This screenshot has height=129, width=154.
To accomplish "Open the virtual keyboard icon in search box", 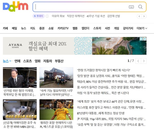I will [x=131, y=7].
